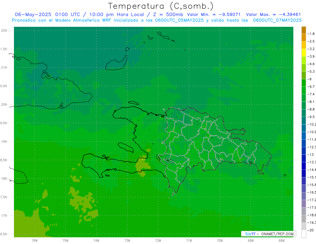Click the '70W' longitude label
Viewport: 316px width, 244px height.
(x=220, y=241)
